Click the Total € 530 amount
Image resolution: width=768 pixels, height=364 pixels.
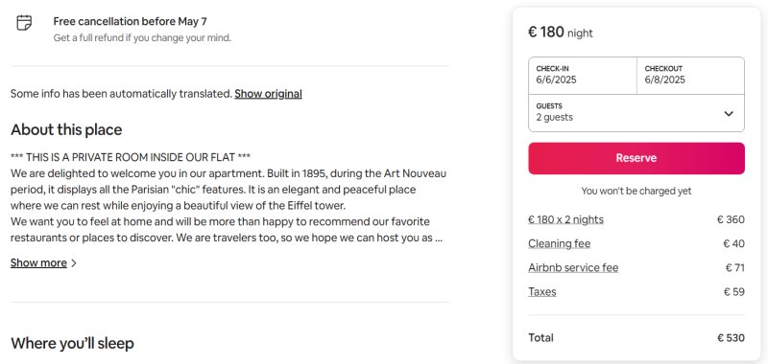731,338
